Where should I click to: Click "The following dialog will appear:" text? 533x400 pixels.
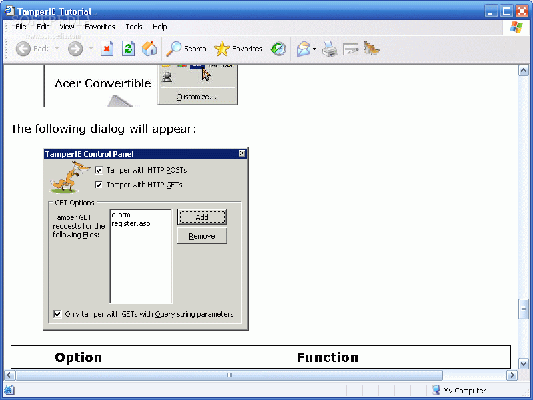(x=103, y=129)
